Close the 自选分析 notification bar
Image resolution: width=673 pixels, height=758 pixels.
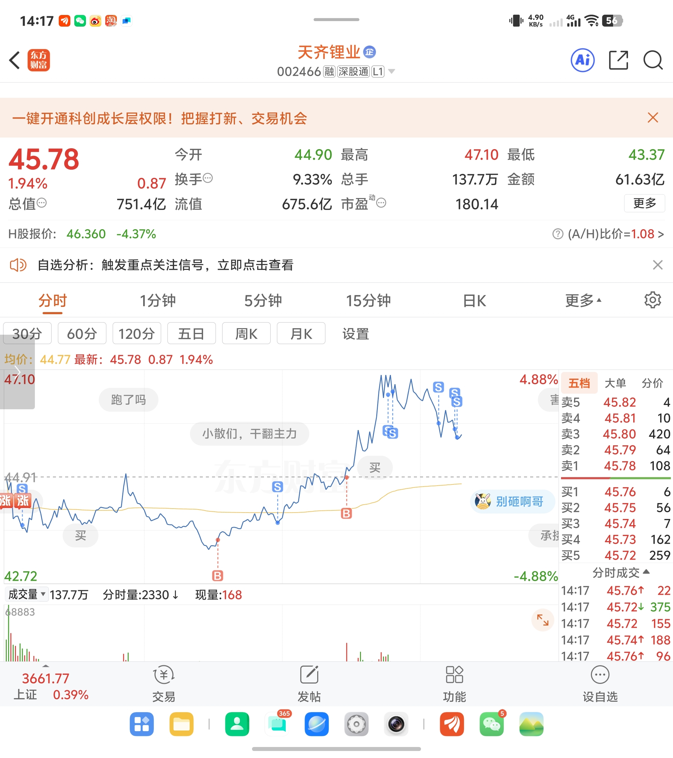click(657, 265)
